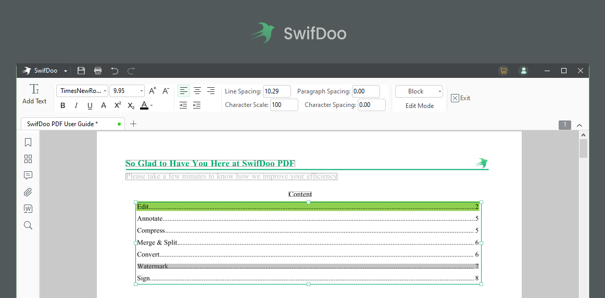Toggle italic formatting

click(x=77, y=105)
